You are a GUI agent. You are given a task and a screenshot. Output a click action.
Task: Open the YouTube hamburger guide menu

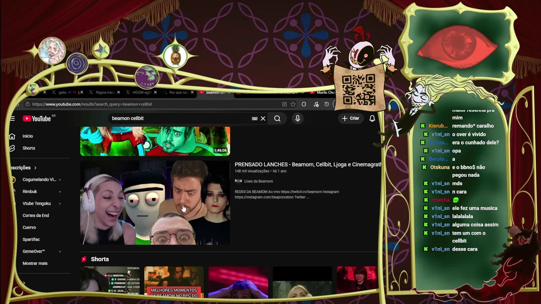tap(12, 119)
